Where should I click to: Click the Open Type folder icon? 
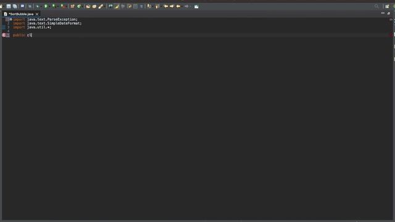pyautogui.click(x=88, y=6)
